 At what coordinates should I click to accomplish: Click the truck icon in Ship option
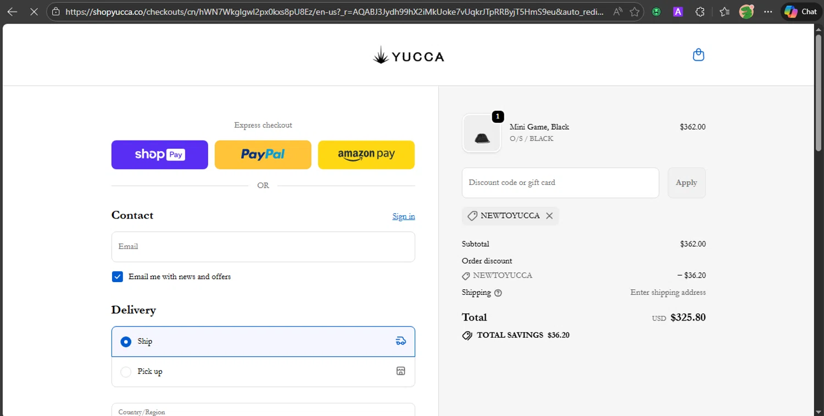(x=401, y=341)
